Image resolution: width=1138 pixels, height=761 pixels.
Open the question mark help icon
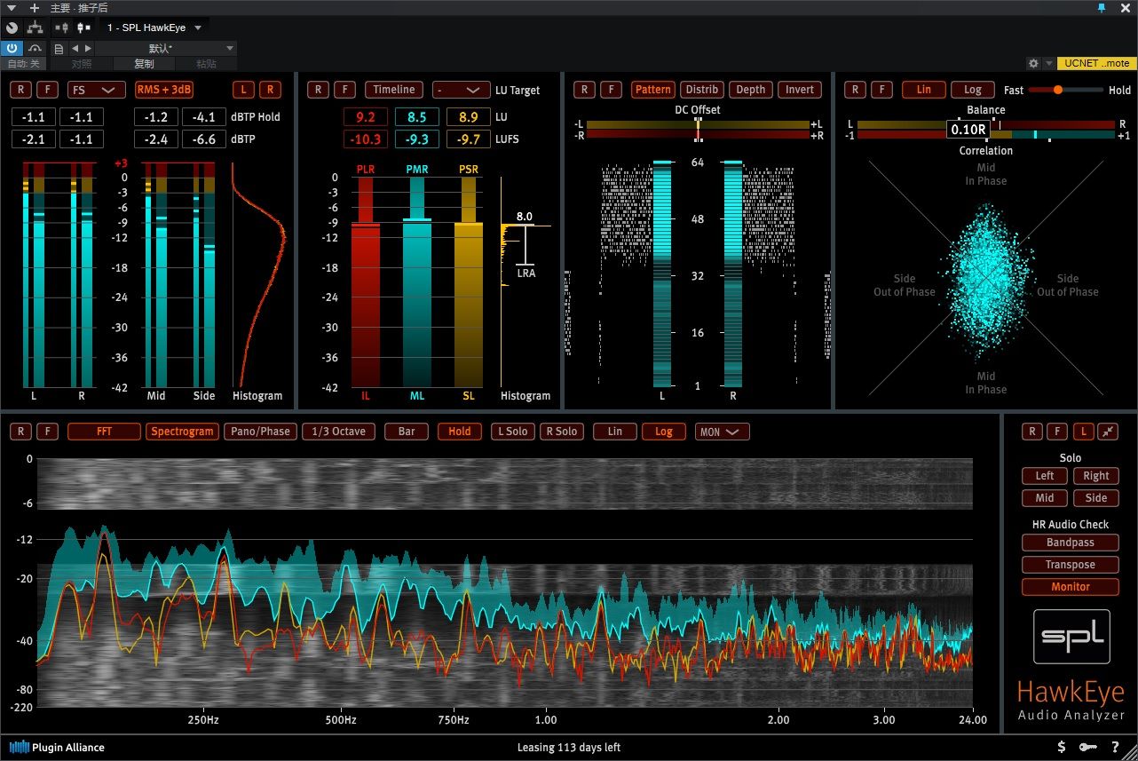(1115, 747)
